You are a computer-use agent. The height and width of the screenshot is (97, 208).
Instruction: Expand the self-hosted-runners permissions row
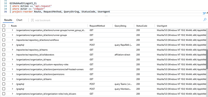tap(12, 69)
